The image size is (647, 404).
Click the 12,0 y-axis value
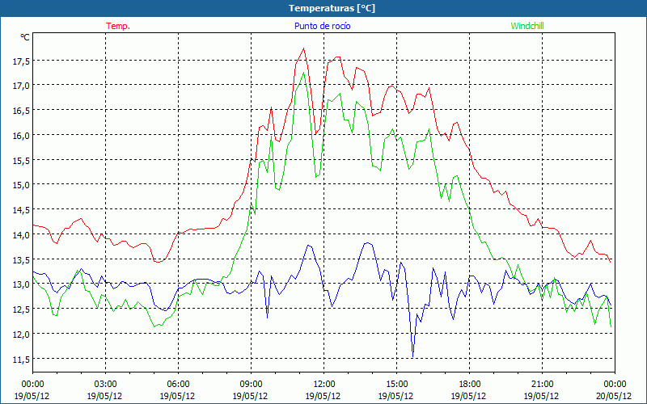pos(21,334)
